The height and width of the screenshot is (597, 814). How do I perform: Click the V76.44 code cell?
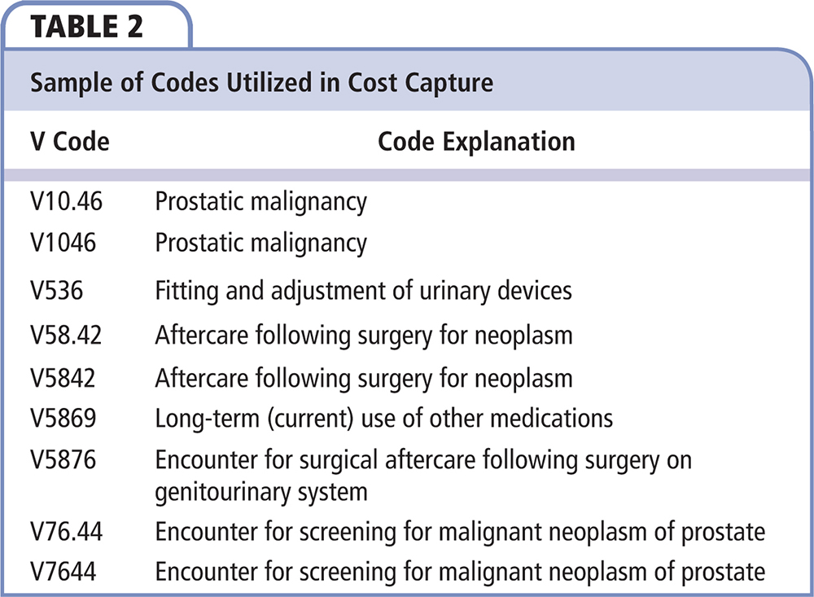point(67,532)
